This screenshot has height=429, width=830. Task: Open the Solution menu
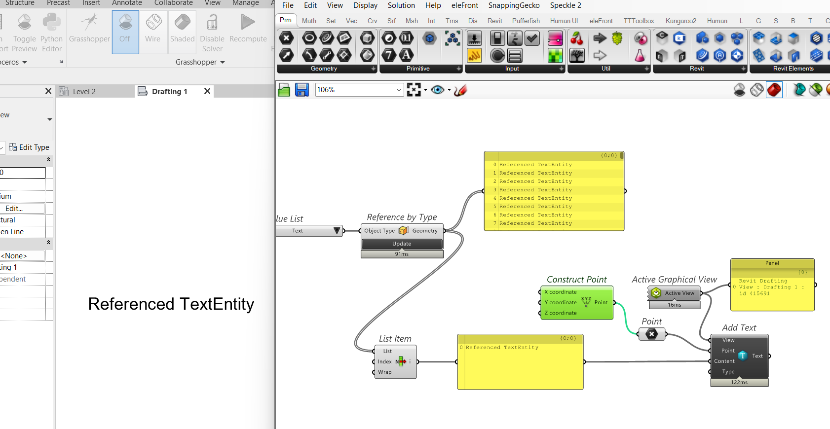pos(401,5)
